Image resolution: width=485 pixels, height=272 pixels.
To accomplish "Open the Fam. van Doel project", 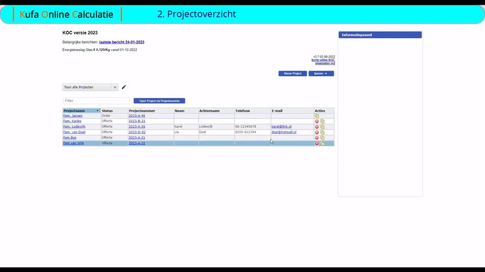I will coord(74,132).
